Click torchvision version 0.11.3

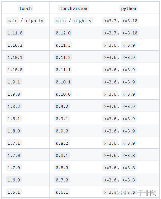tap(63, 45)
